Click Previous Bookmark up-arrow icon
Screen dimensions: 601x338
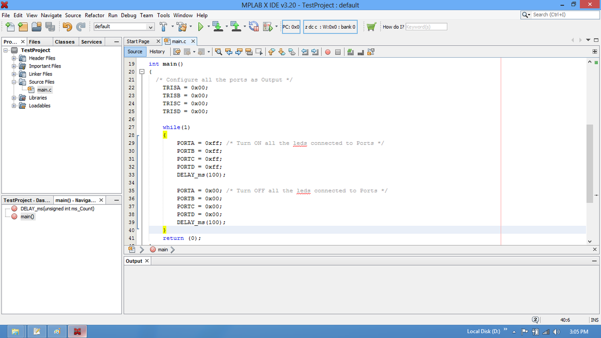[x=271, y=52]
